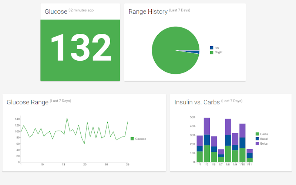
Task: Click the green target legend swatch
Action: [x=212, y=53]
